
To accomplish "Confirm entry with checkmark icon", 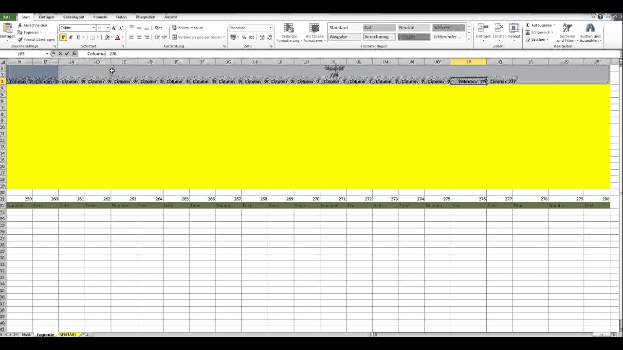I will [67, 53].
